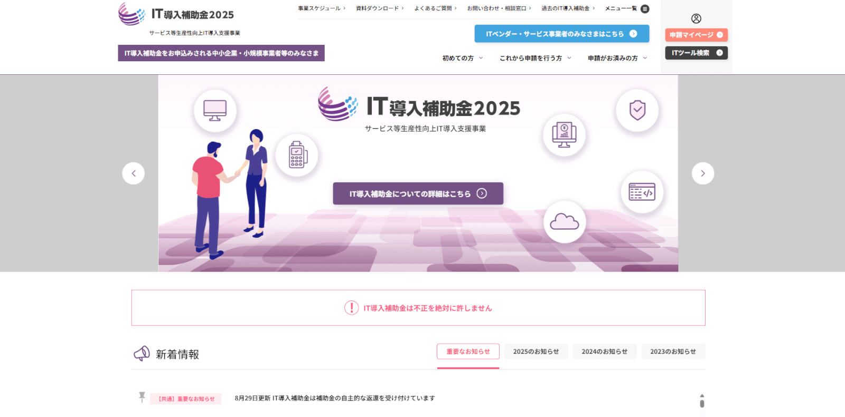
Task: Select the 2025のお知らせ tab
Action: (536, 352)
